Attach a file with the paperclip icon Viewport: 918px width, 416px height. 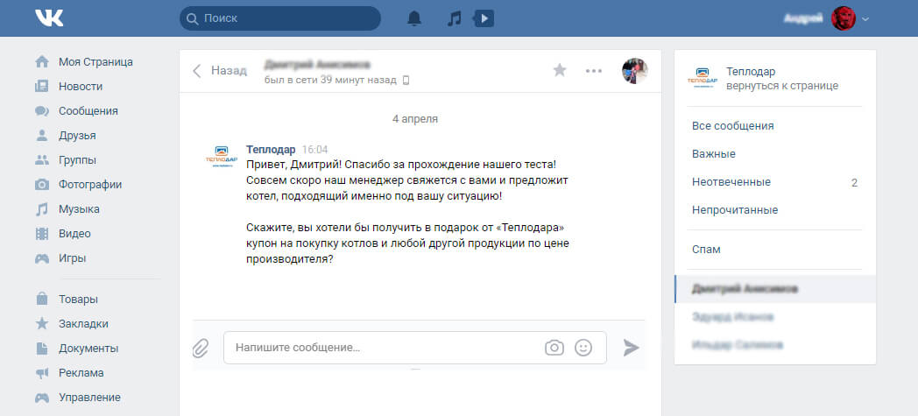[x=201, y=348]
